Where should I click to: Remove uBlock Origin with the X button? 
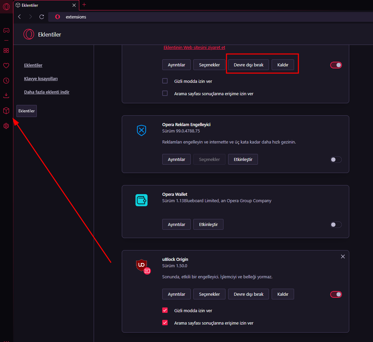pyautogui.click(x=343, y=256)
